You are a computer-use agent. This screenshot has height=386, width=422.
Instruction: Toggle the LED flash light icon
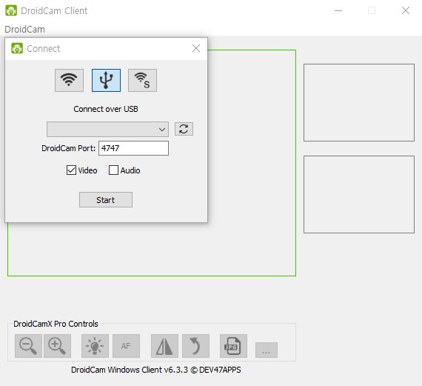[95, 346]
